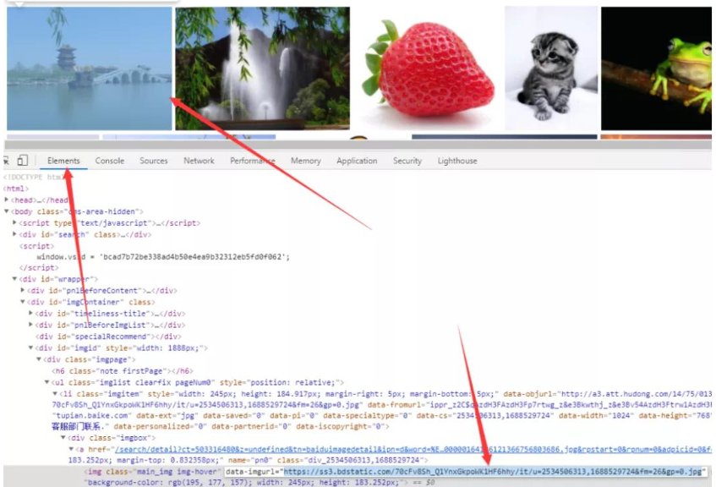Collapse the div id wrapper node
This screenshot has height=487, width=716.
coord(14,279)
